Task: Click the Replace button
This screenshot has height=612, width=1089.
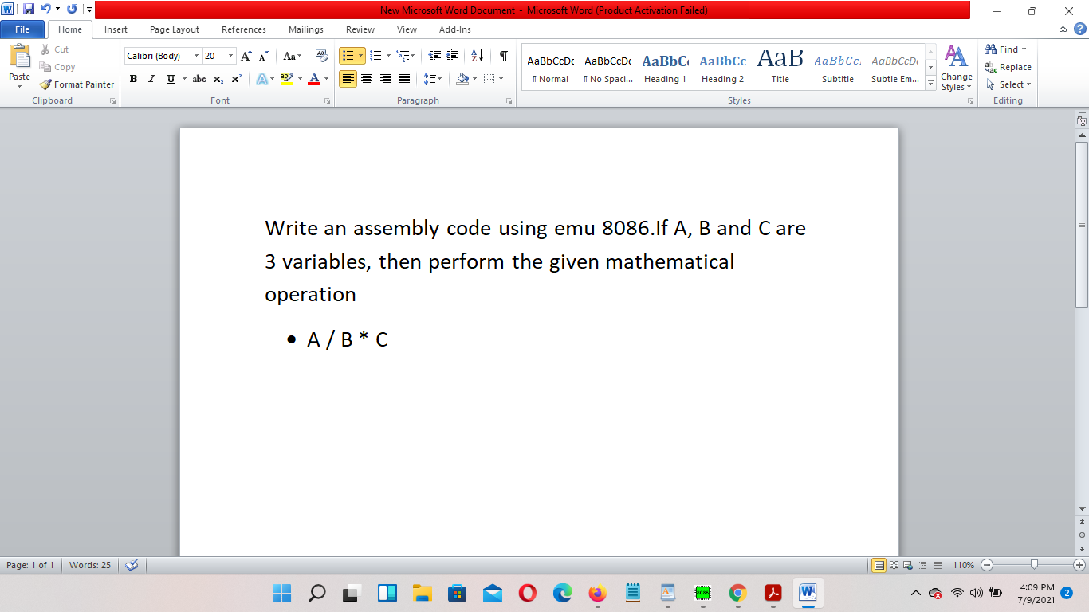Action: coord(1008,67)
